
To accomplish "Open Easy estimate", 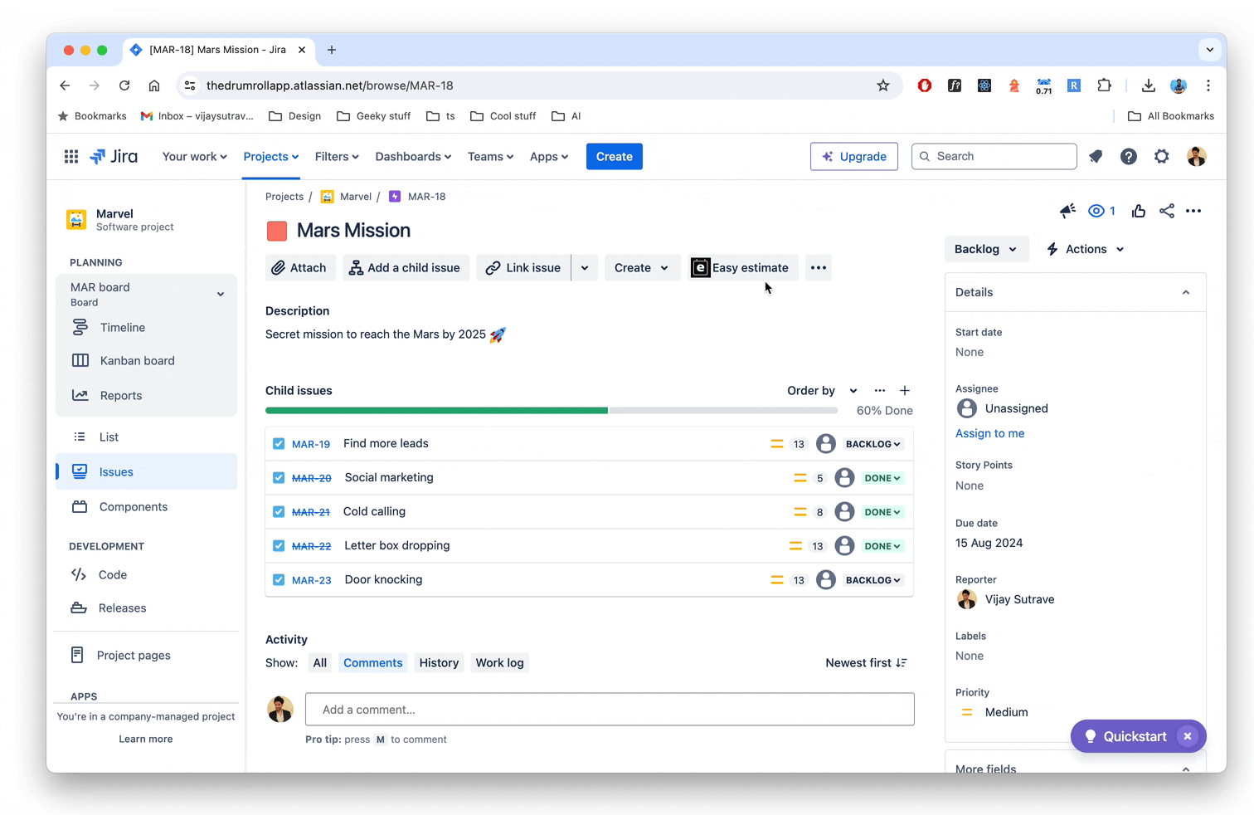I will click(x=742, y=267).
